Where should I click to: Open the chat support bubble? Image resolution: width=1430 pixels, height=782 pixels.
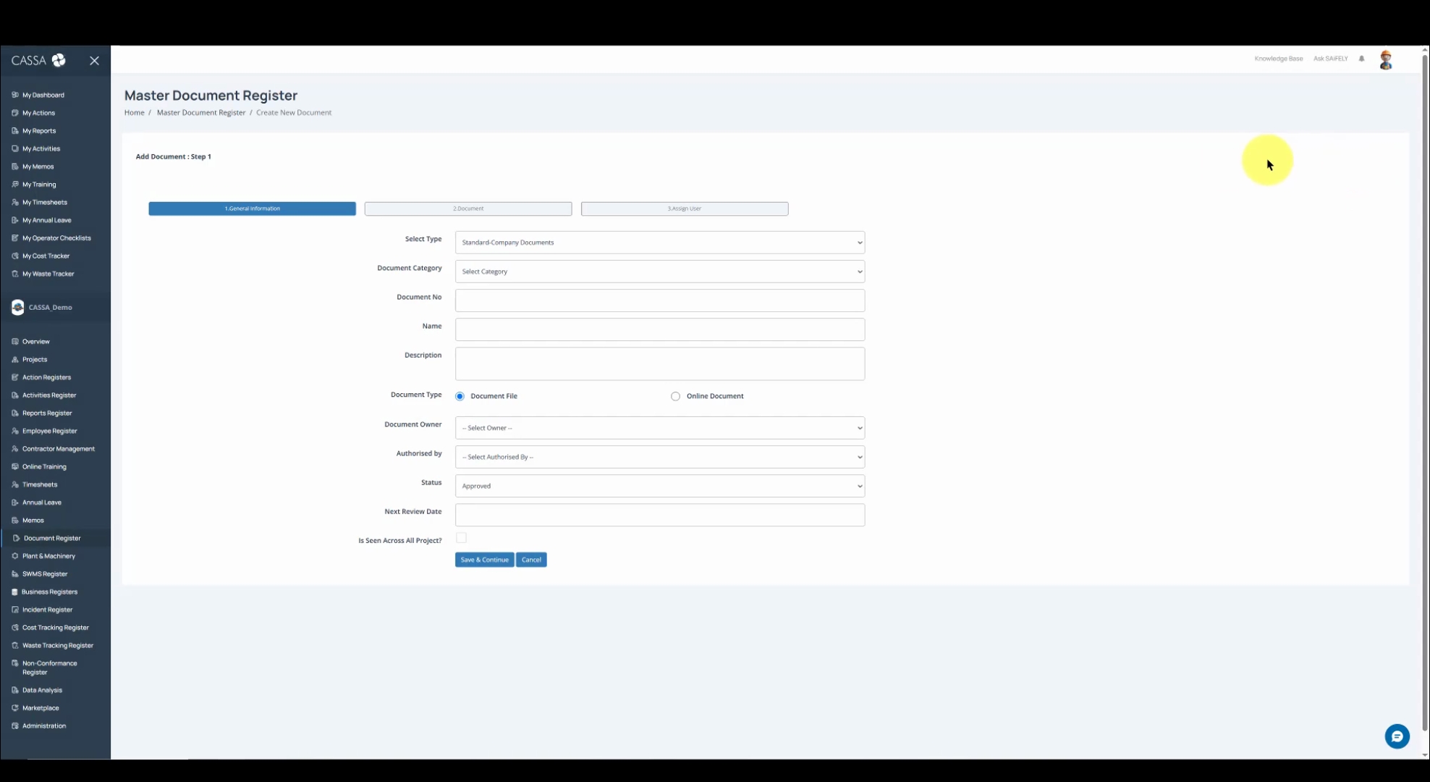point(1397,736)
